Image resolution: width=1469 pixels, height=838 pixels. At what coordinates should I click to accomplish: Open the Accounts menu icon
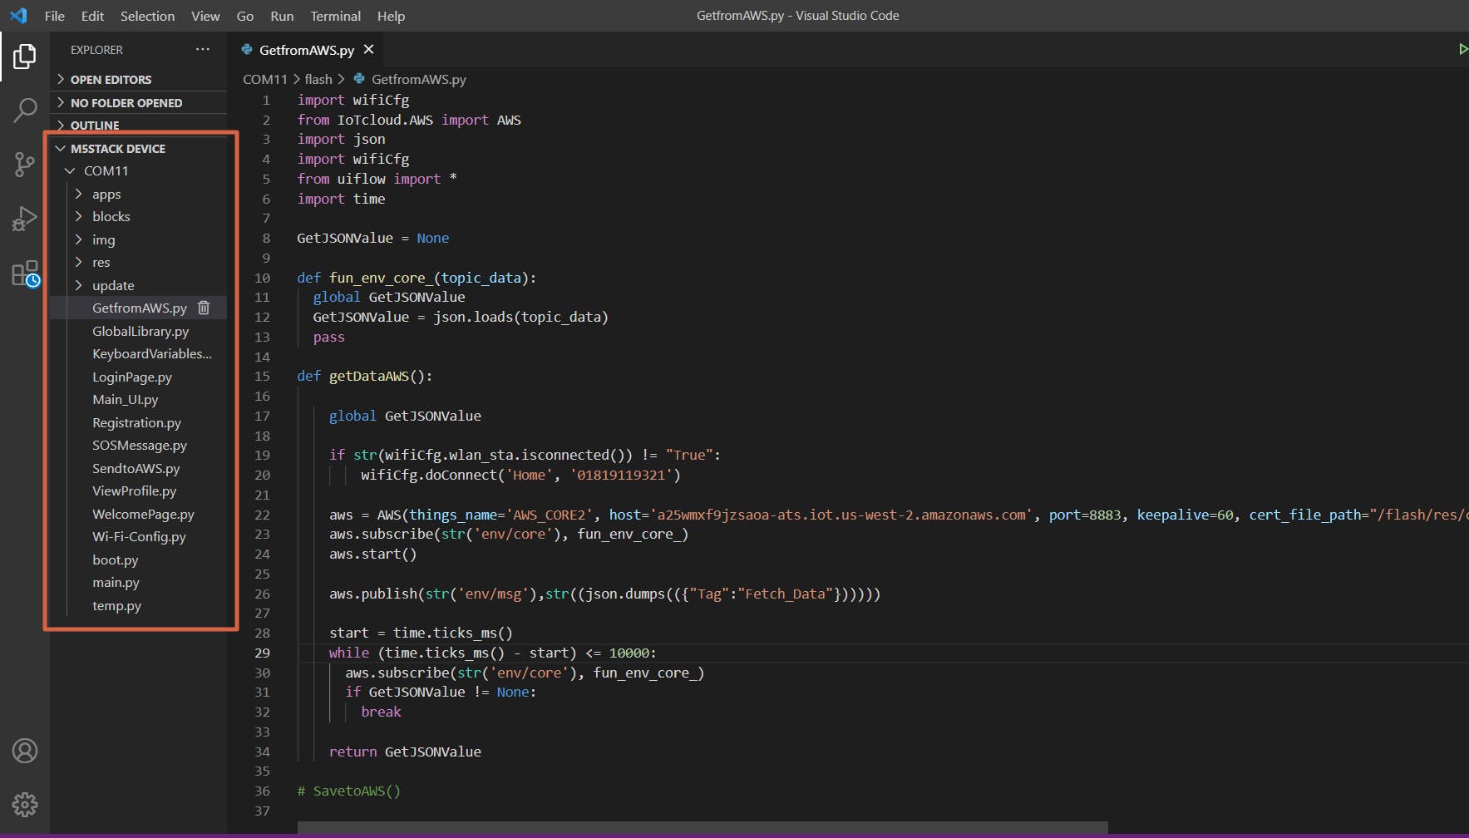point(25,751)
